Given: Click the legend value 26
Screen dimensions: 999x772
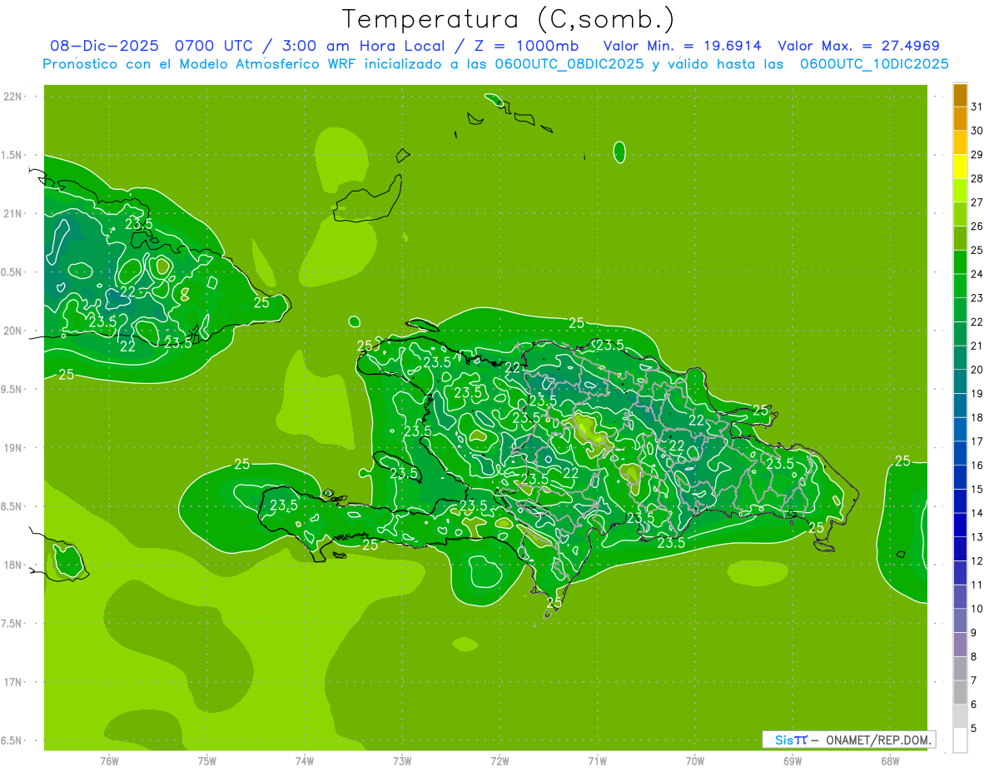Looking at the screenshot, I should 977,227.
